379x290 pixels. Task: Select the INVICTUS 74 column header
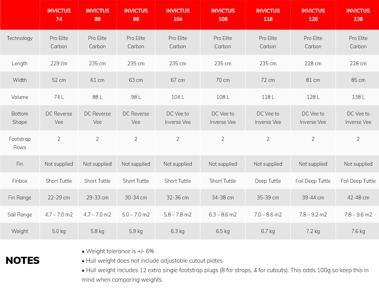click(x=59, y=15)
